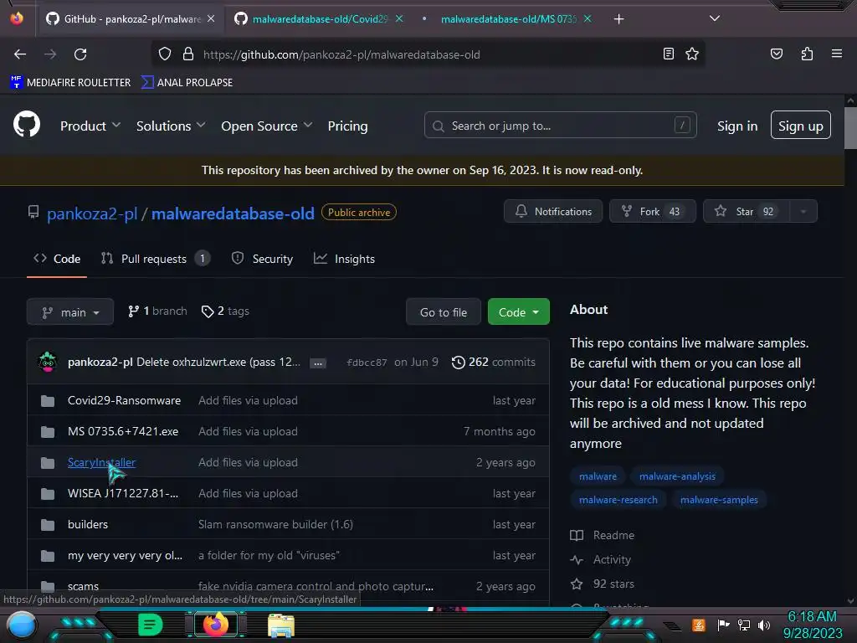Click the malware-research topic tag
Screen dimensions: 857x643
tap(618, 500)
